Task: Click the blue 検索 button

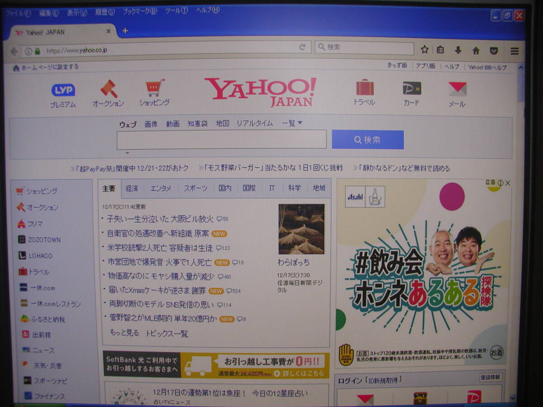Action: tap(367, 140)
